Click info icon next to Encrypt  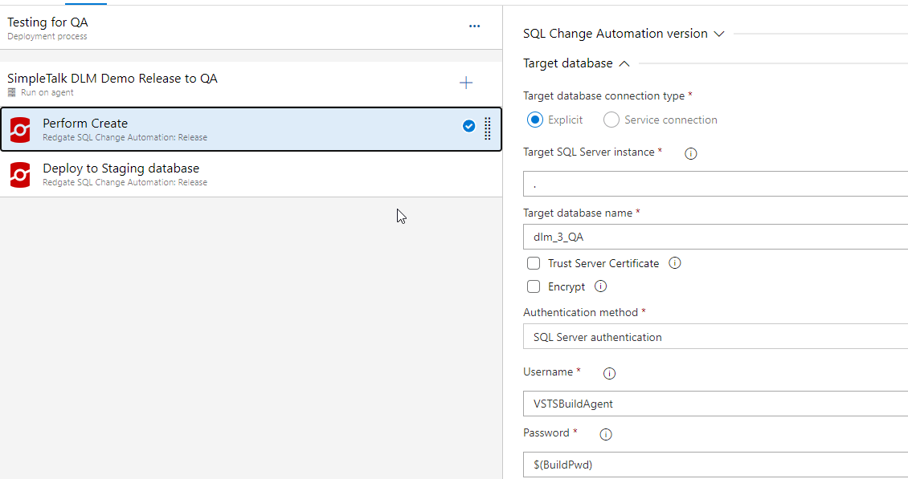600,286
